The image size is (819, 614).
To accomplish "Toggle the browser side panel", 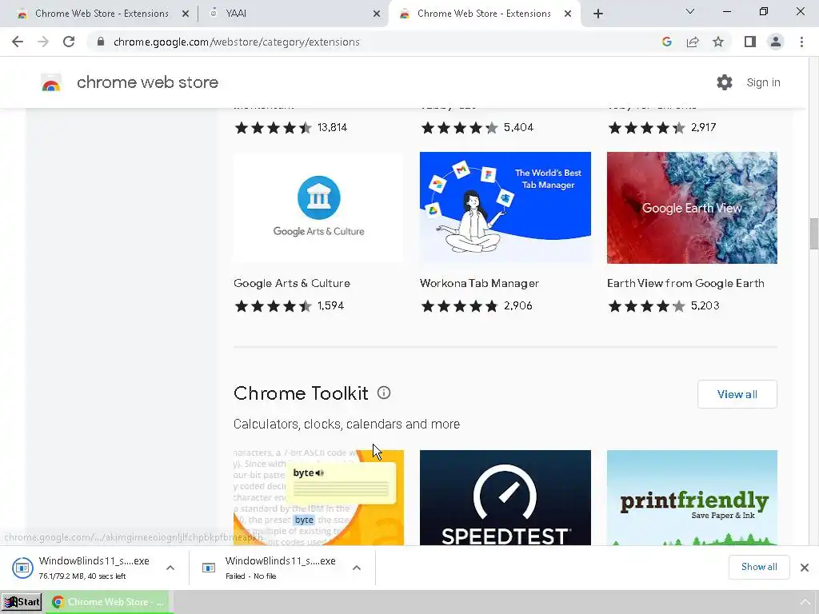I will pos(750,42).
